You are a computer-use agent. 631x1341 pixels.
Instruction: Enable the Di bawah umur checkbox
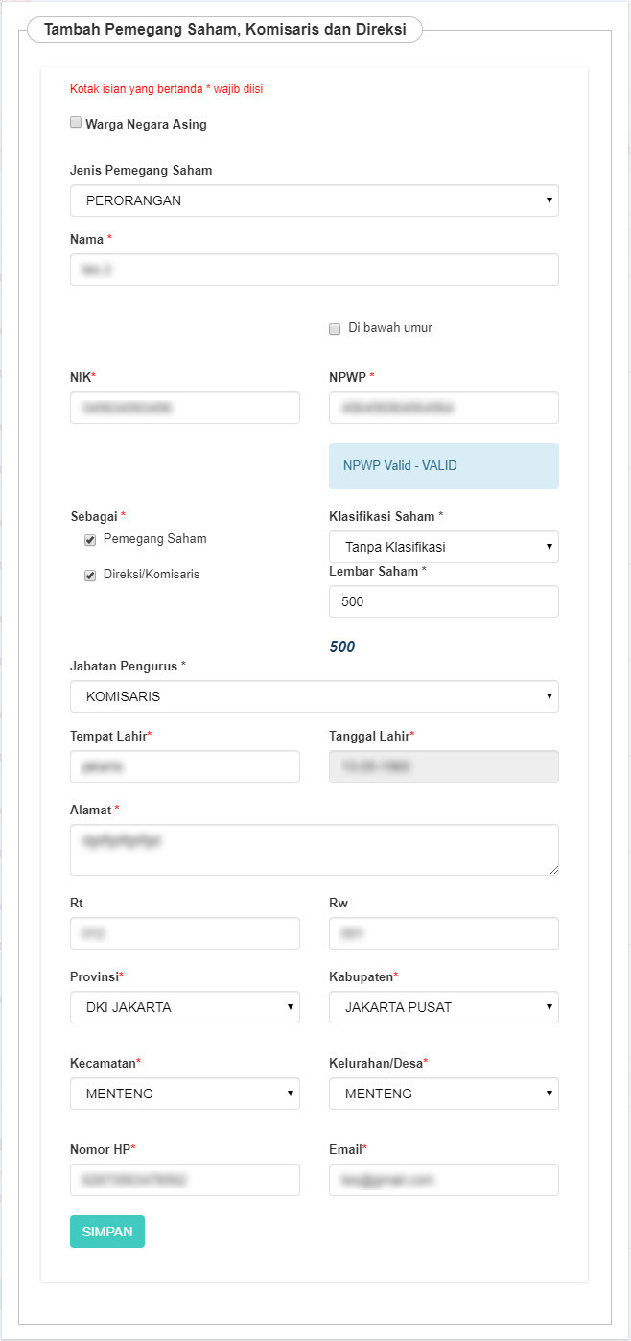point(335,329)
